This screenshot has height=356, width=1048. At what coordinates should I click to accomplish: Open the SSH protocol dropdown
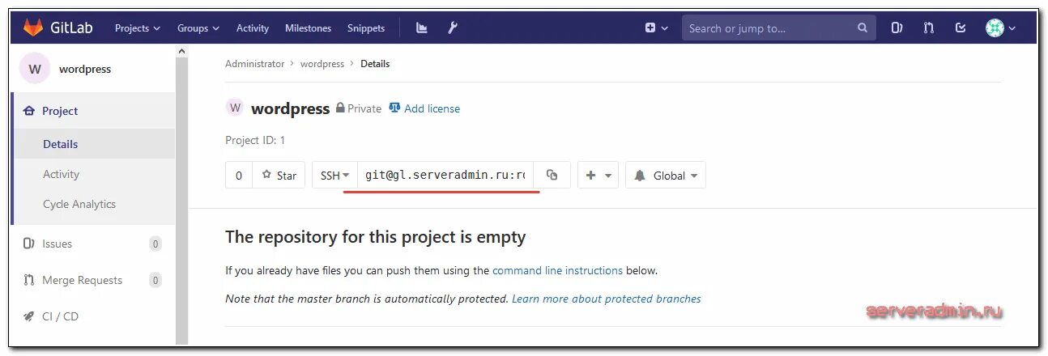click(x=334, y=175)
